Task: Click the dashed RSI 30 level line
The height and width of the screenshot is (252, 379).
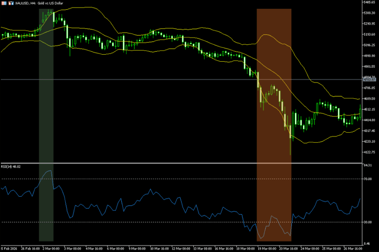Action: tap(168, 222)
